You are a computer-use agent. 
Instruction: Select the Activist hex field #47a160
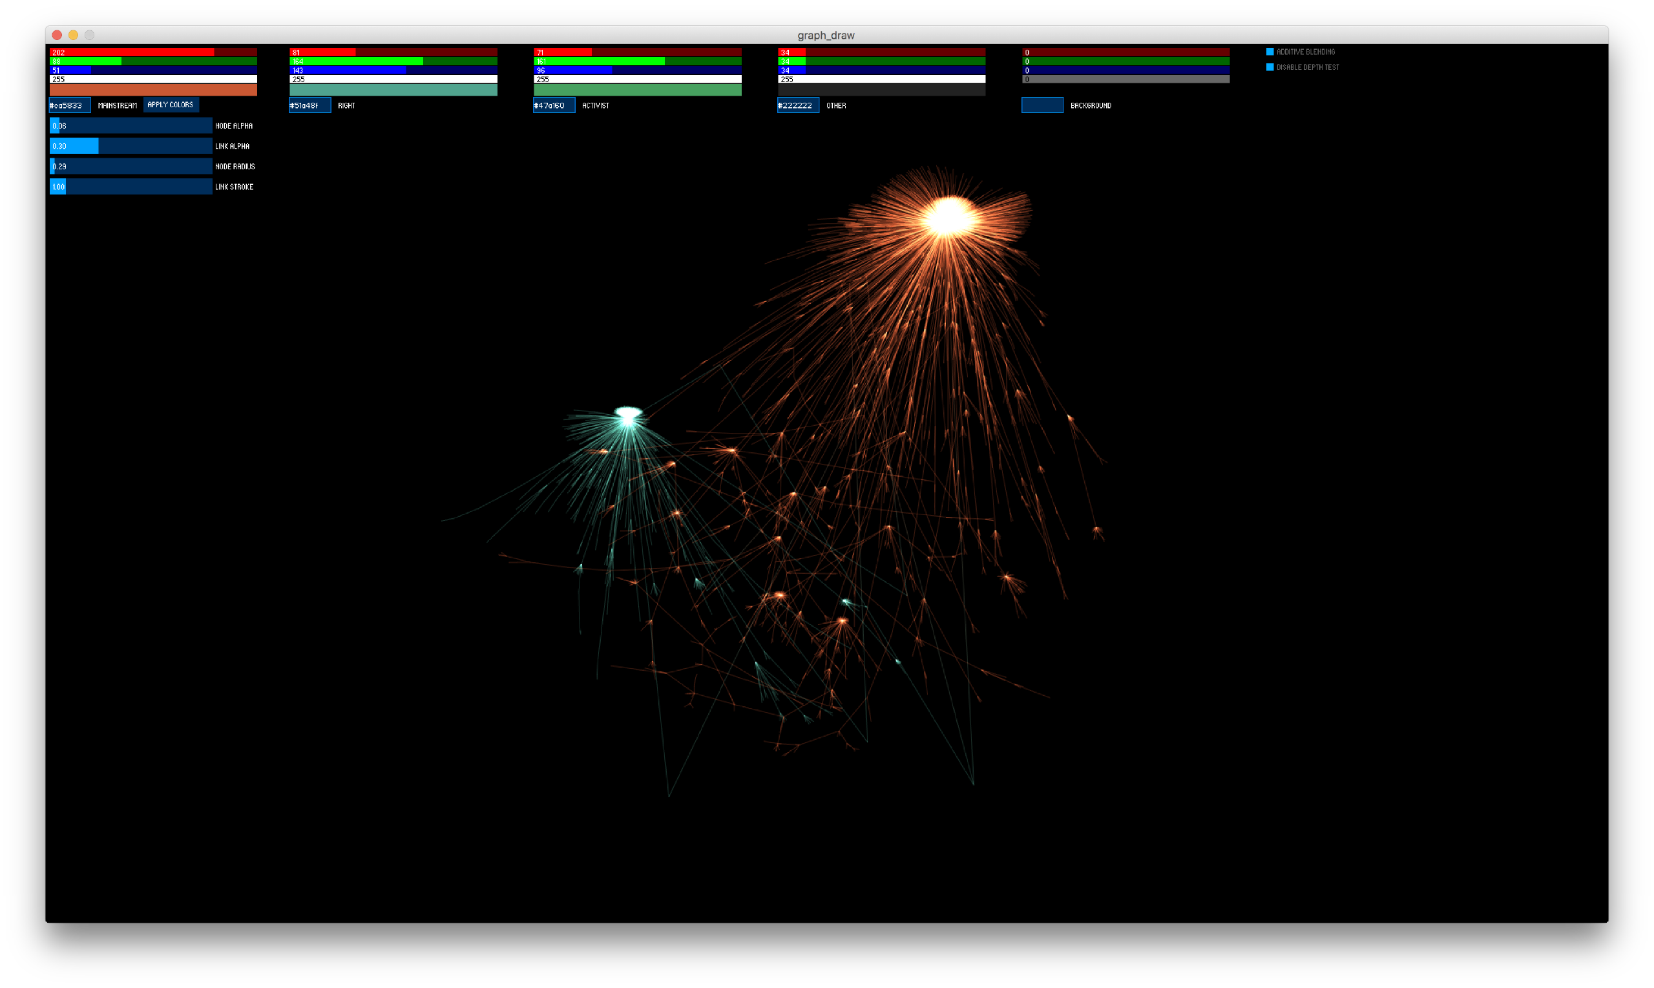click(554, 106)
